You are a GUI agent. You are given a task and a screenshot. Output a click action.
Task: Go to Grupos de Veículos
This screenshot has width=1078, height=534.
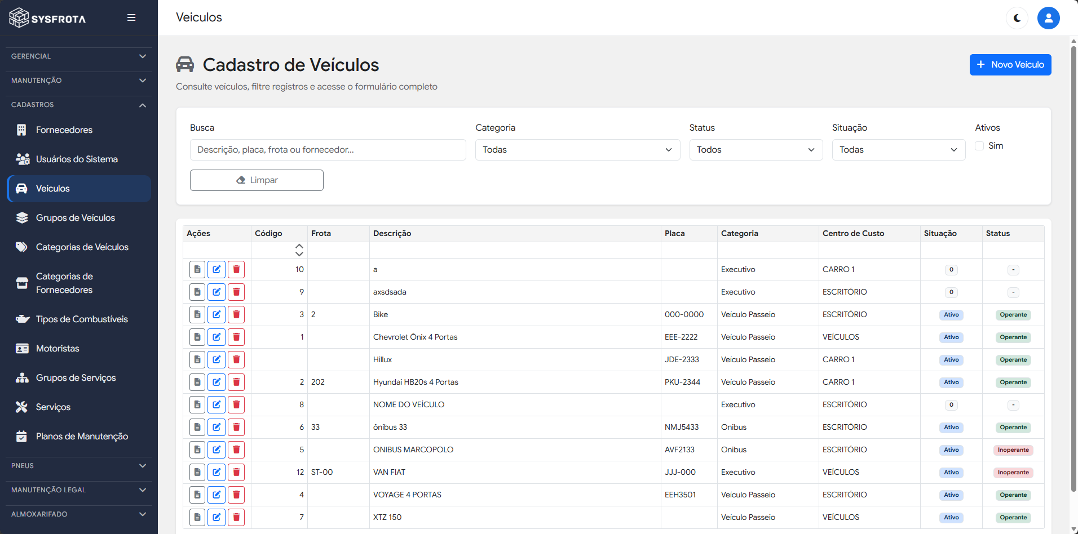pos(79,218)
